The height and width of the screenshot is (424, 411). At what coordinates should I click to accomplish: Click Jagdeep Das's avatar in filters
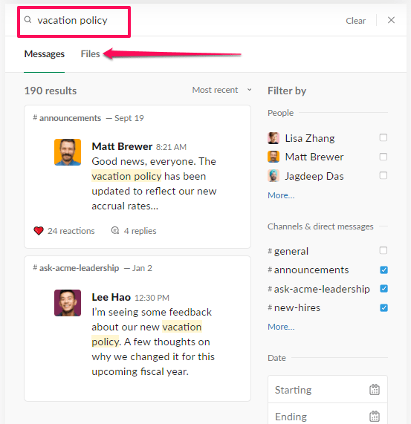click(x=274, y=176)
